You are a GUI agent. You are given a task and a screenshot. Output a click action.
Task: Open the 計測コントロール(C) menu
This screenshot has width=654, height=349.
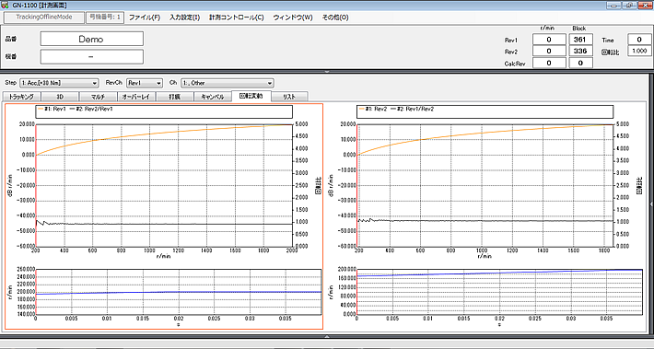237,17
